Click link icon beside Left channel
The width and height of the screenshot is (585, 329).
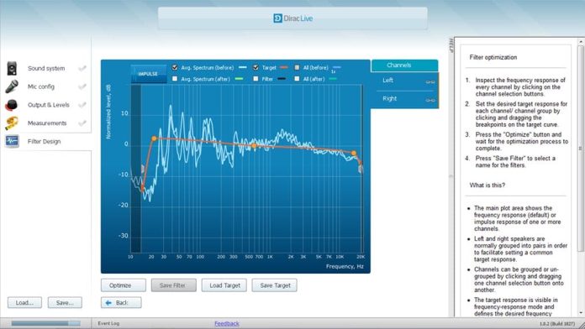coord(430,81)
